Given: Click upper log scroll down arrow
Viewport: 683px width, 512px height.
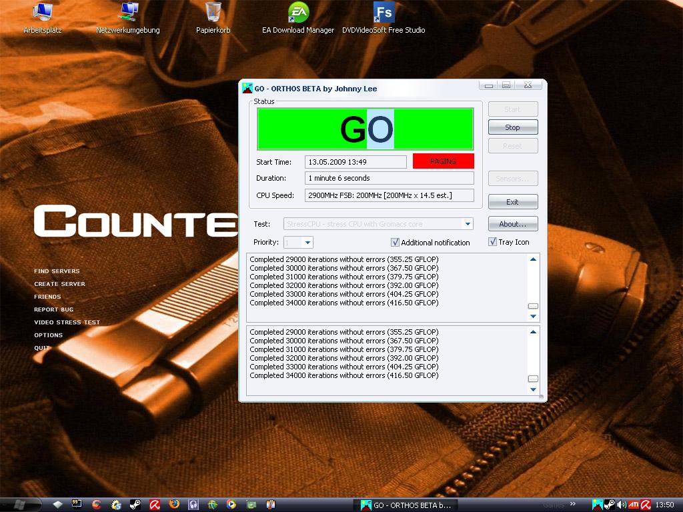Looking at the screenshot, I should 533,316.
